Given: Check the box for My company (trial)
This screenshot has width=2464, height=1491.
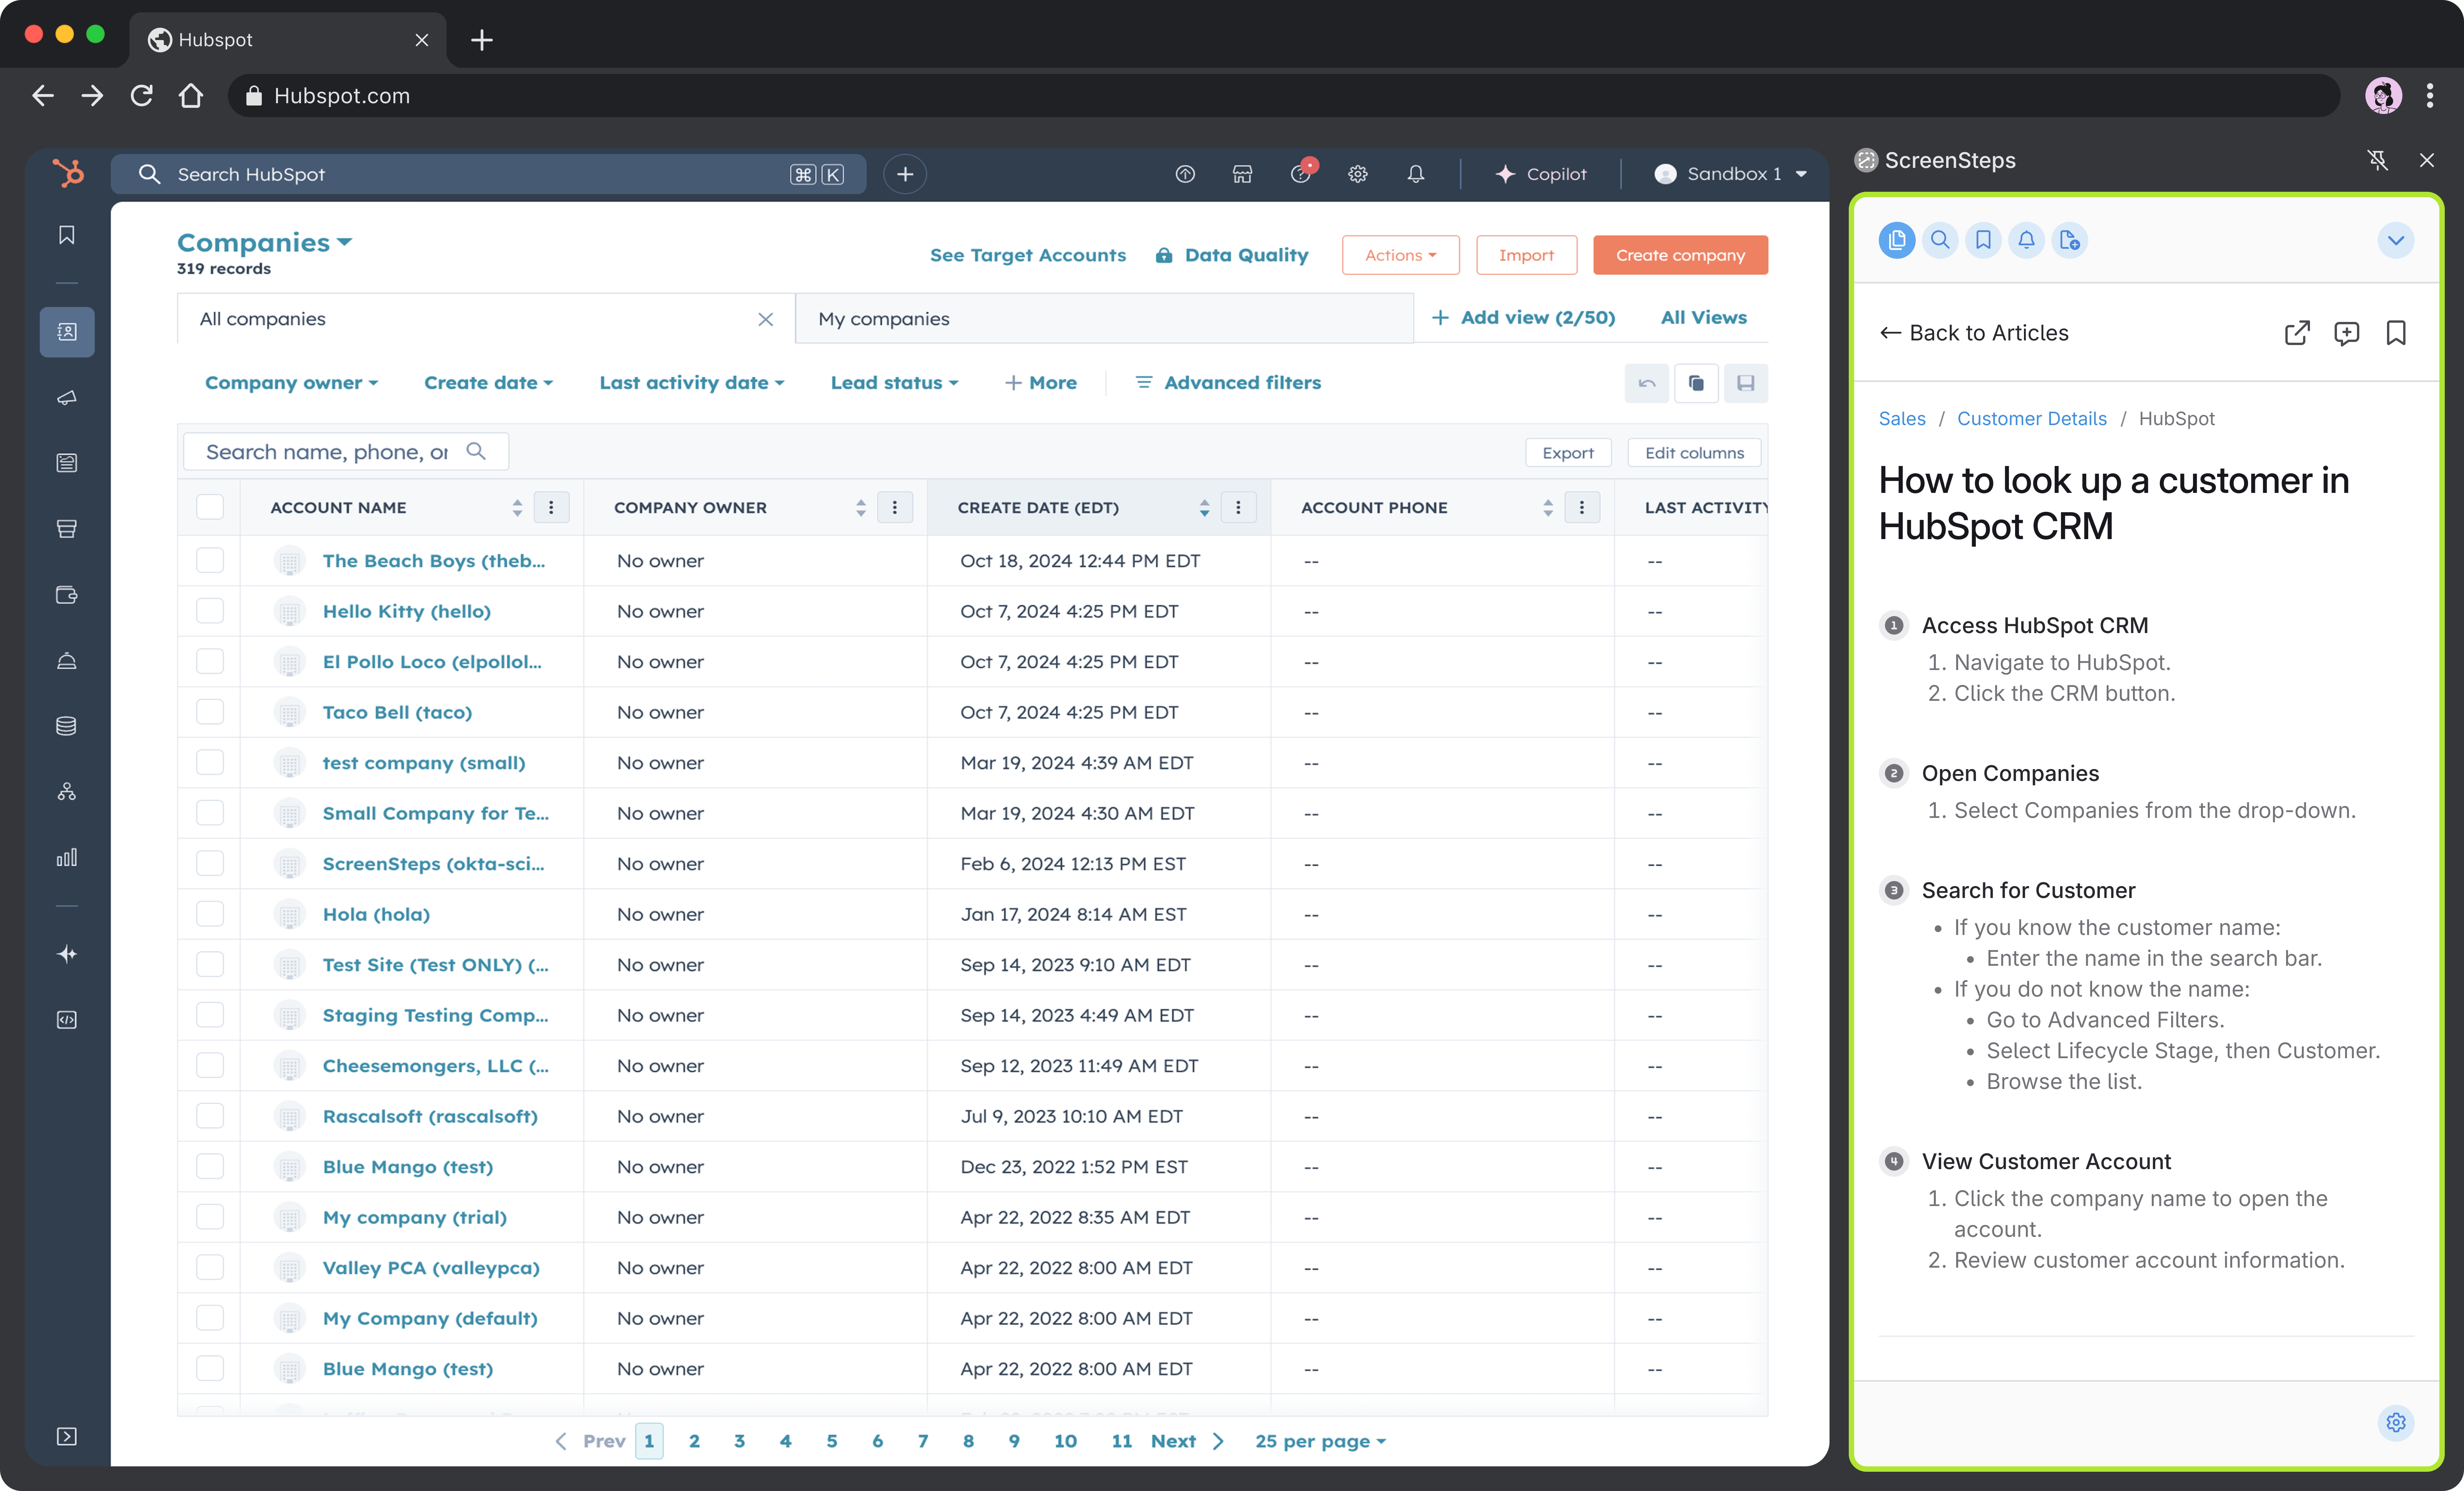Looking at the screenshot, I should tap(210, 1217).
